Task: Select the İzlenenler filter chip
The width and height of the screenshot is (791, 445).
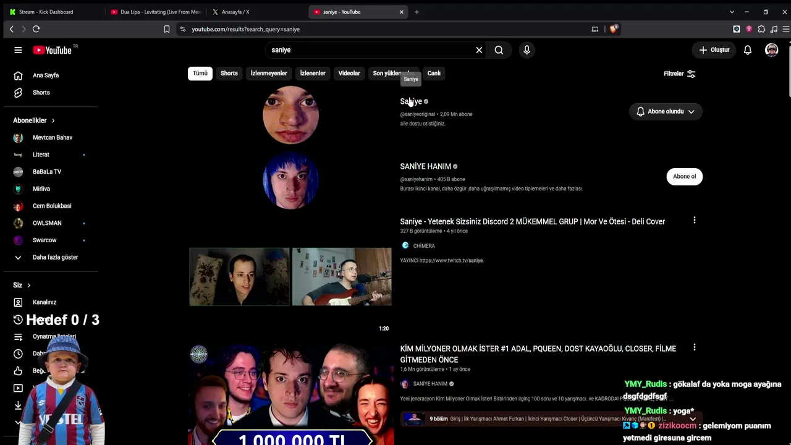Action: pyautogui.click(x=313, y=74)
